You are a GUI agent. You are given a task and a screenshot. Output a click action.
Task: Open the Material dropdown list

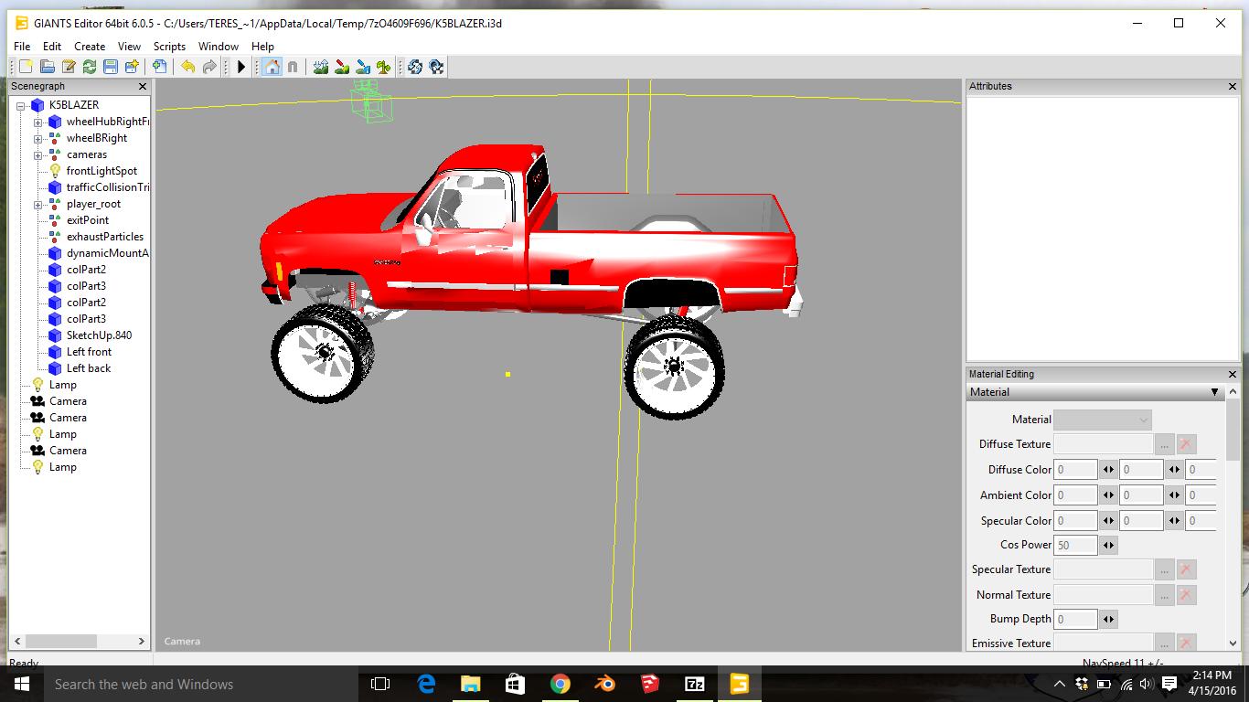point(1102,420)
